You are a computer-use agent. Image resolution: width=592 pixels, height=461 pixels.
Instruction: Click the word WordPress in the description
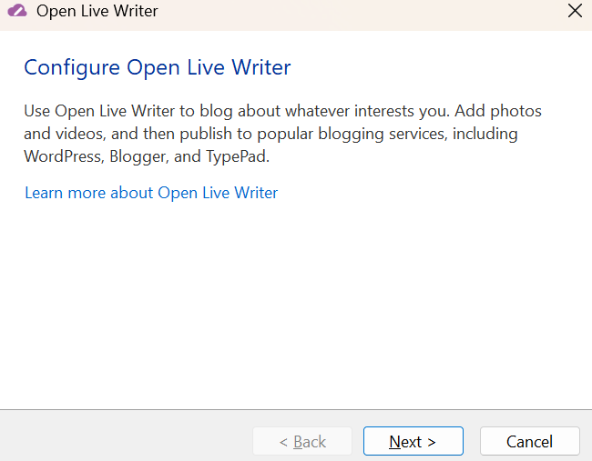(x=63, y=156)
